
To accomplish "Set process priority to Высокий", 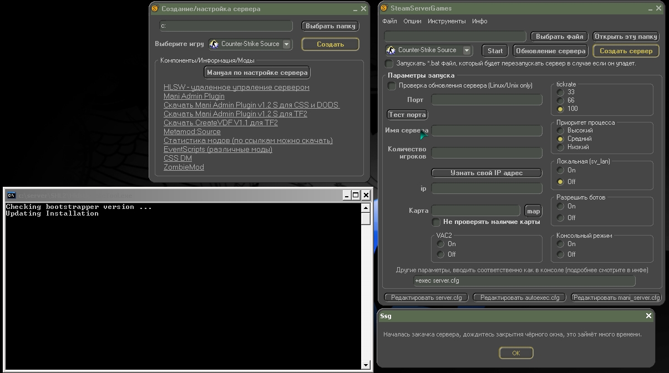I will coord(561,131).
